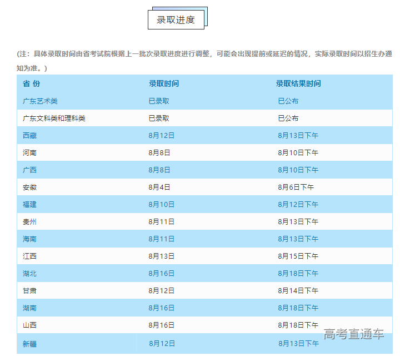Viewport: 400px width, 356px height.
Task: Click the 河南 province cell
Action: [x=30, y=152]
